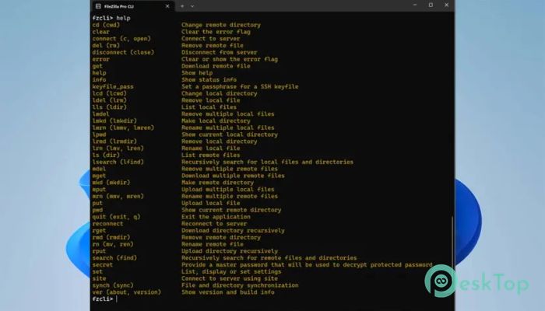Click 'Upload directory recursively' description
This screenshot has height=311, width=545.
point(230,251)
